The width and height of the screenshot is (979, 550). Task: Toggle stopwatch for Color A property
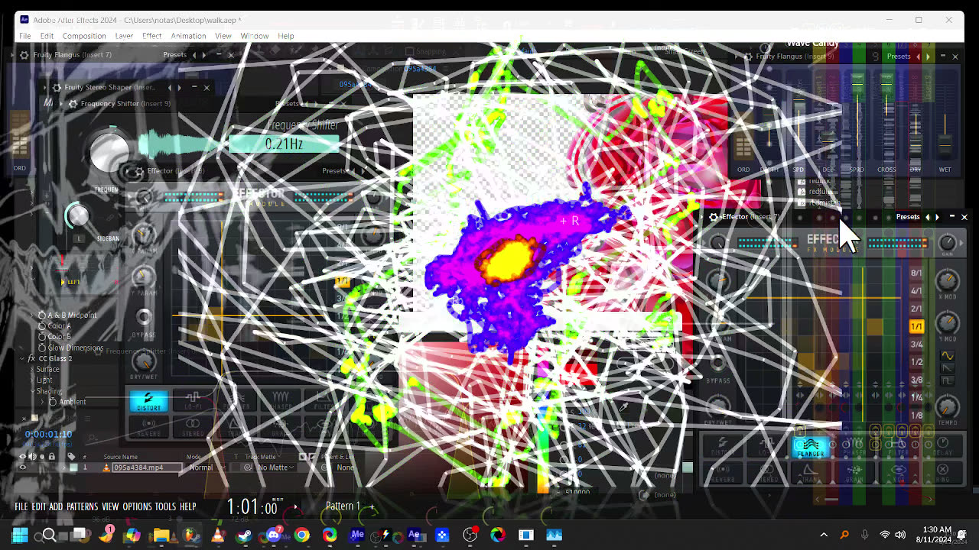coord(42,326)
